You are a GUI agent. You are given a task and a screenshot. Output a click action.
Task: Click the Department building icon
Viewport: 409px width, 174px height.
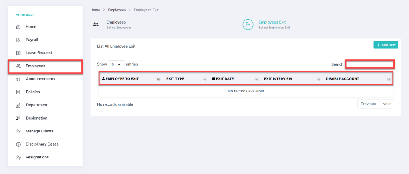pyautogui.click(x=18, y=105)
